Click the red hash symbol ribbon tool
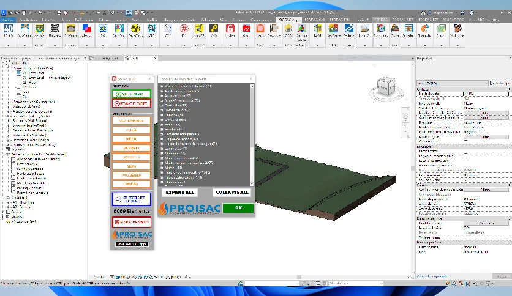Viewport: 512px width, 296px height. coord(184,31)
